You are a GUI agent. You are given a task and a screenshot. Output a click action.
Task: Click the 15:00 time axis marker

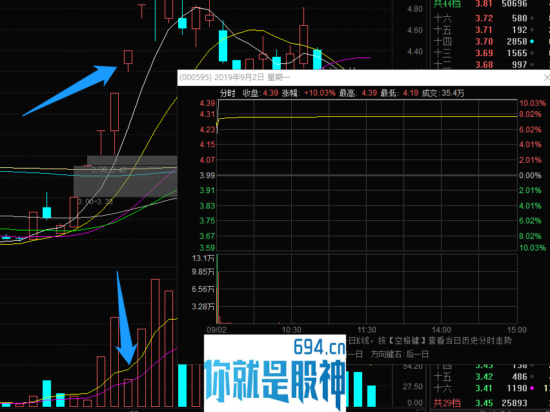[517, 330]
